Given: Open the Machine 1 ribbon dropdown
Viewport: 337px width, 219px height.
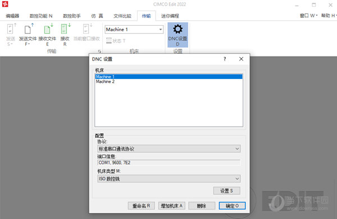Looking at the screenshot, I should [161, 30].
